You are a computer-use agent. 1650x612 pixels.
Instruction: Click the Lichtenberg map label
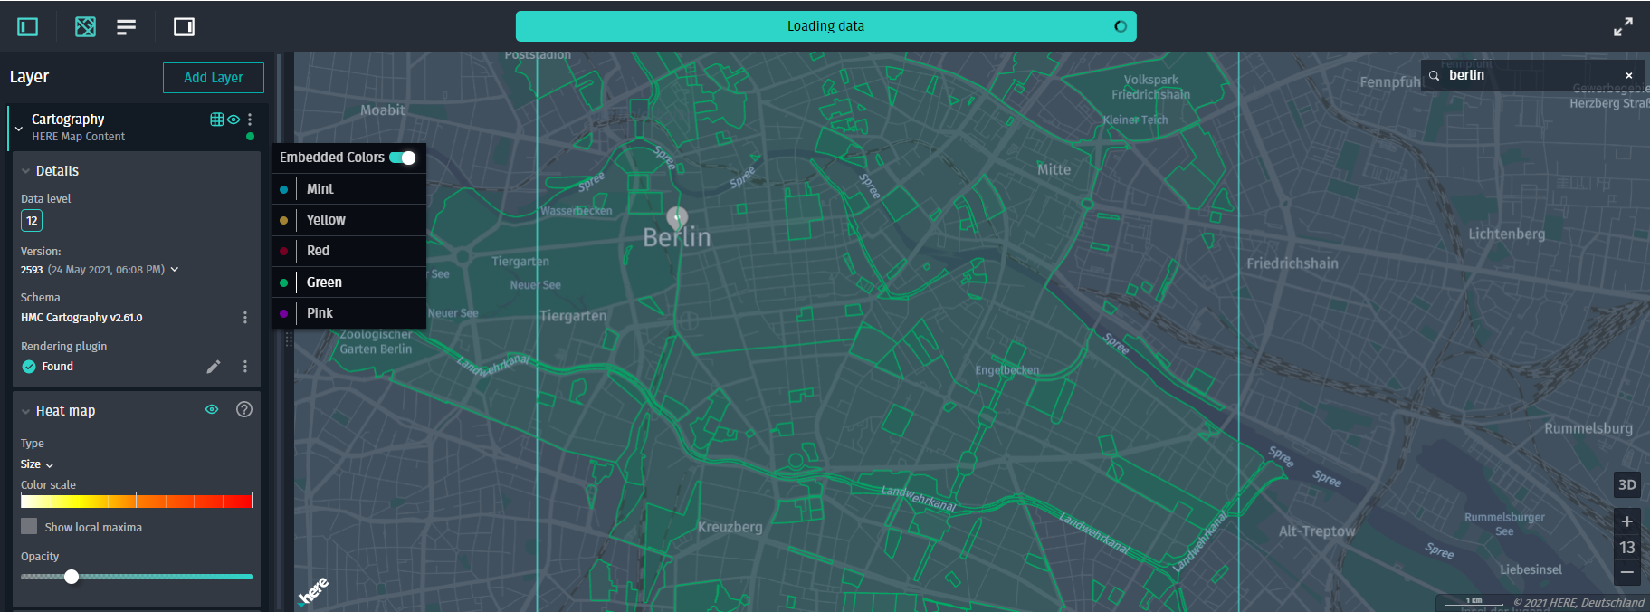(x=1506, y=234)
